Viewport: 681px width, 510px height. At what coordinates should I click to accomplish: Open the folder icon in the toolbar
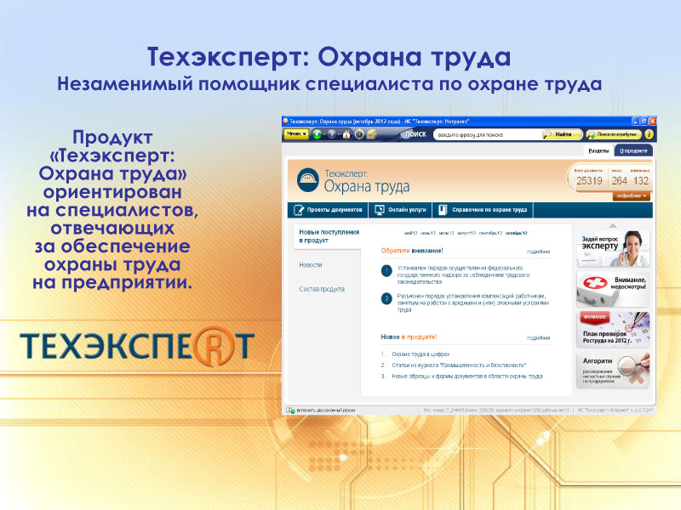click(372, 134)
